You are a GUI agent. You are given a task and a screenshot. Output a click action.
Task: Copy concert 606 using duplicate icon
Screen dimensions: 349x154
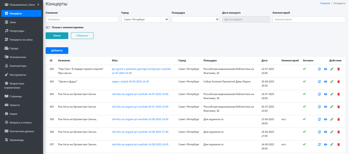point(319,69)
